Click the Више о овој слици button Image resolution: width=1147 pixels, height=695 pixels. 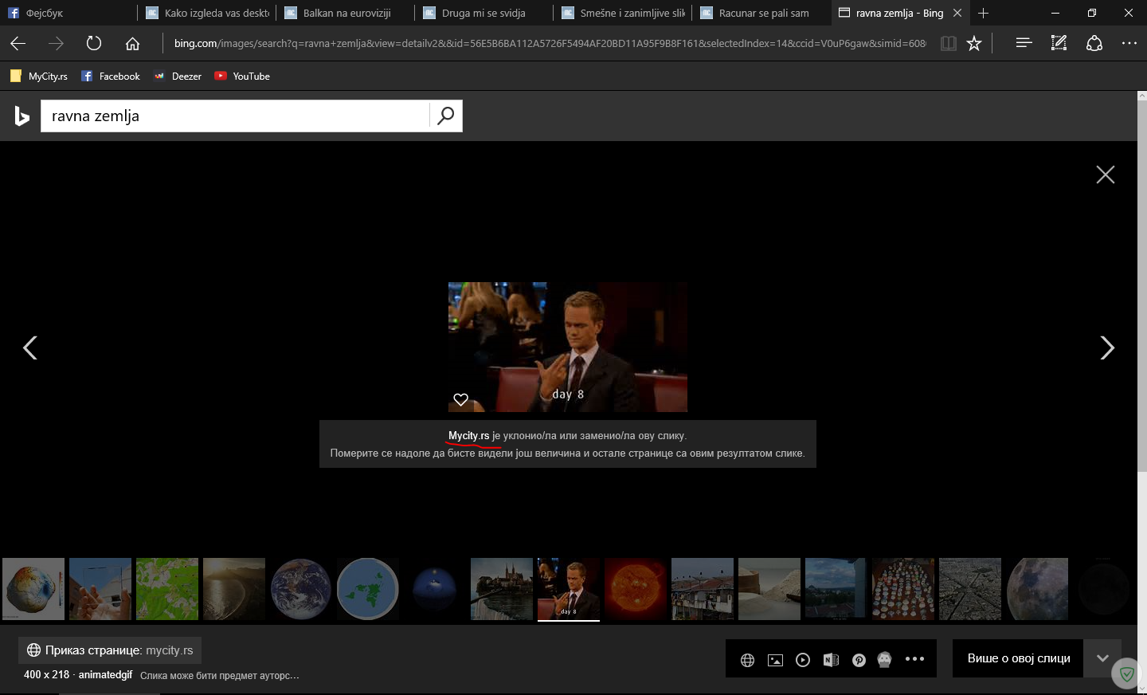[x=1018, y=658]
